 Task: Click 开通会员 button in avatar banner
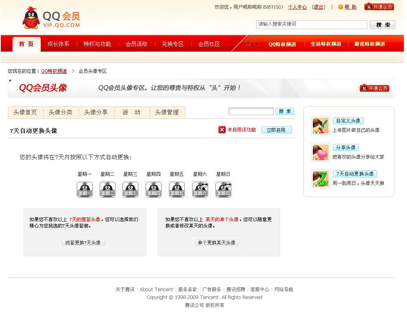pyautogui.click(x=375, y=88)
